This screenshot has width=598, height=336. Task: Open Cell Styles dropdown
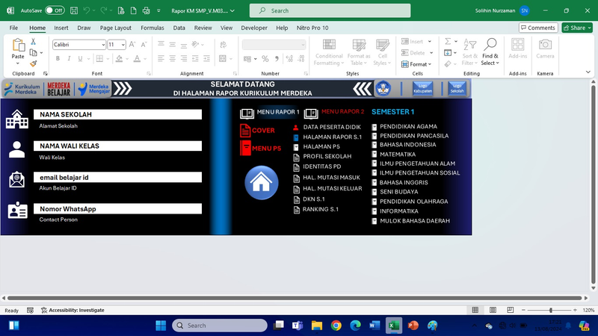[382, 52]
